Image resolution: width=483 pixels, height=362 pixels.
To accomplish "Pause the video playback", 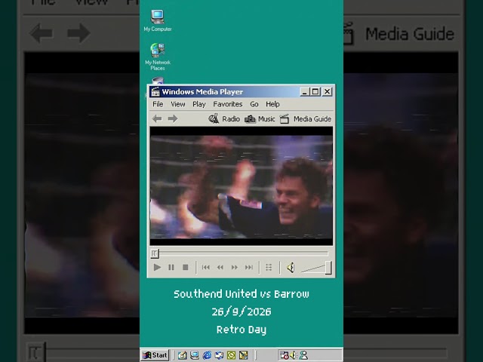I will click(171, 267).
